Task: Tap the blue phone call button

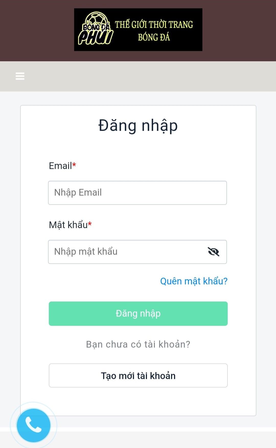Action: [33, 425]
